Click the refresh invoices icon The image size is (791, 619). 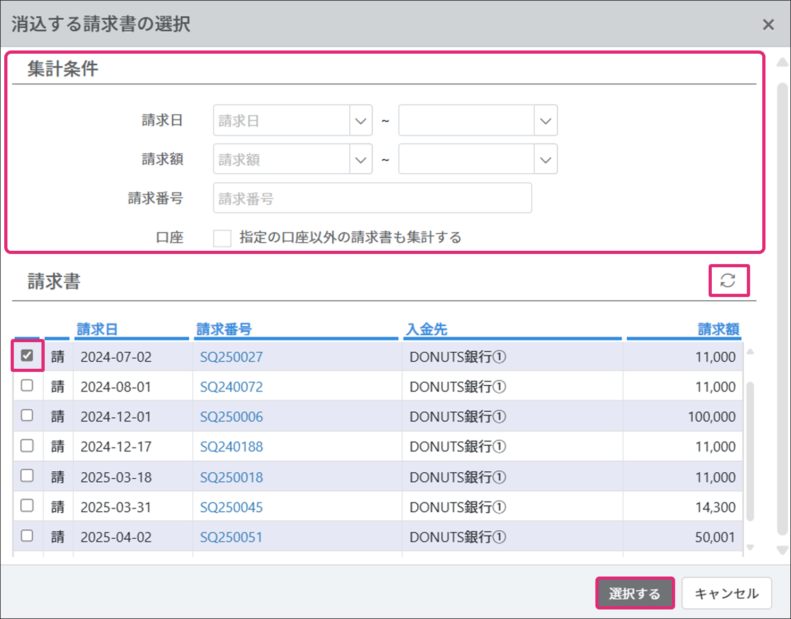point(728,281)
